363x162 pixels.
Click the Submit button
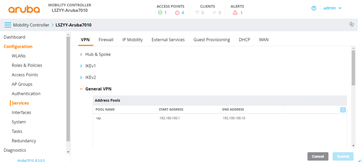343,156
